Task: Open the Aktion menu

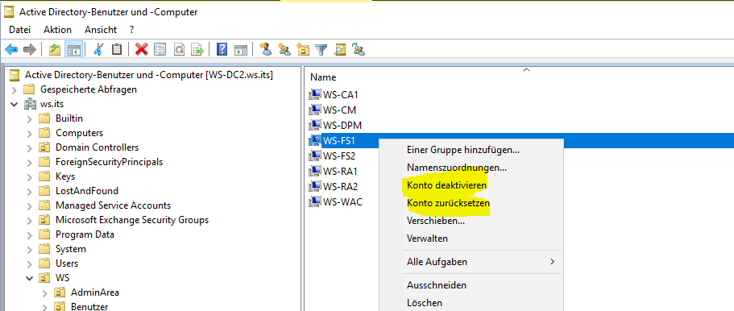Action: tap(57, 30)
